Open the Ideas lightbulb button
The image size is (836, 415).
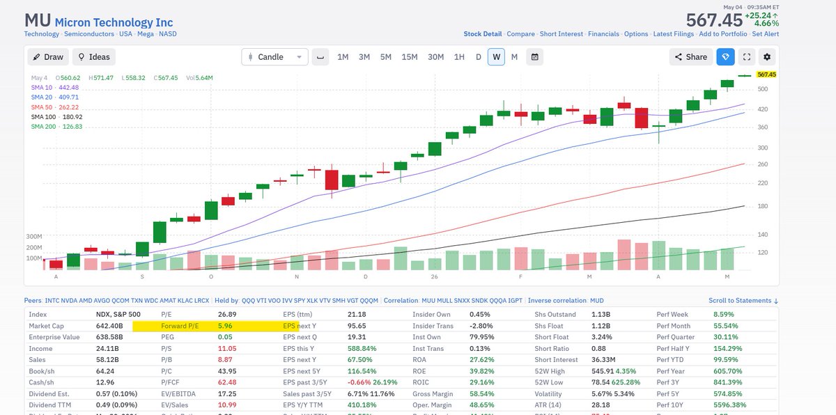[93, 57]
